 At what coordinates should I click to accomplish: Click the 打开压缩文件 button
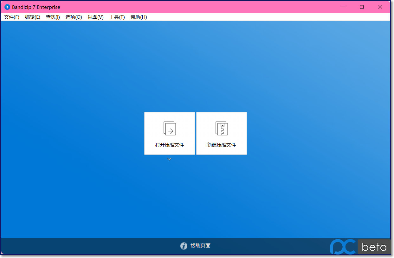170,133
